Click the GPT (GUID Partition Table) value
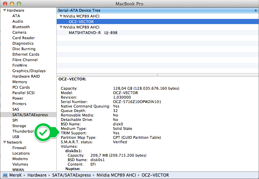 pyautogui.click(x=137, y=137)
